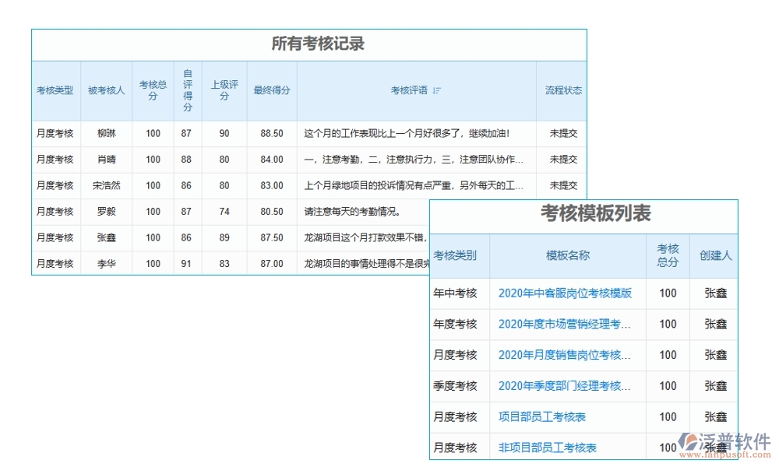Click the 未提交 status of 李华's record

point(563,263)
